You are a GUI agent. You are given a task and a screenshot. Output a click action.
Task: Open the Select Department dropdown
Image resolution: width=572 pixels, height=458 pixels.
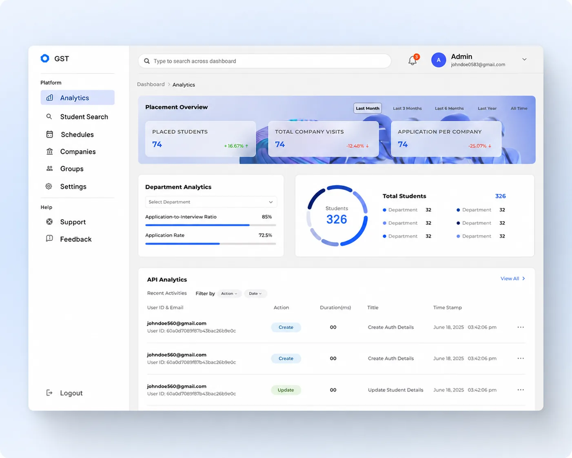pos(211,202)
